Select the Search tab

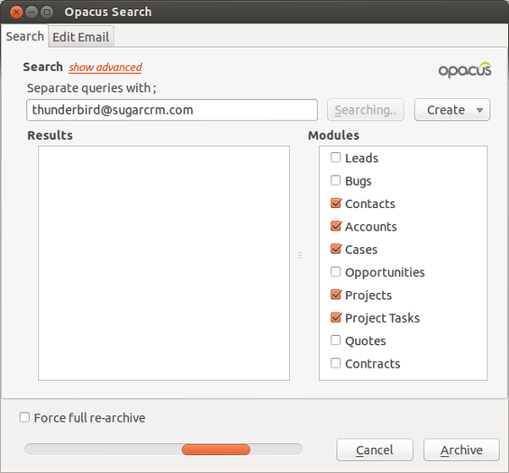click(25, 36)
